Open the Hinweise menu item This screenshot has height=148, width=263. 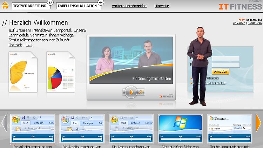point(162,6)
